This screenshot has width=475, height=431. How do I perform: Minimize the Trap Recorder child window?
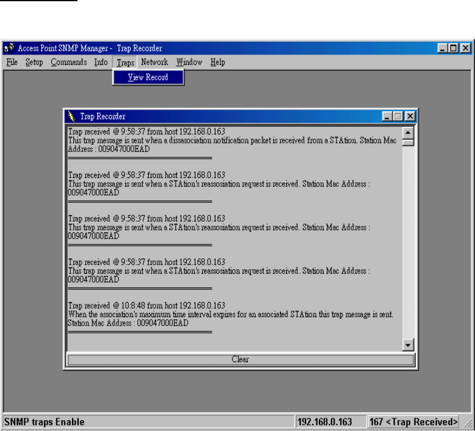coord(387,116)
